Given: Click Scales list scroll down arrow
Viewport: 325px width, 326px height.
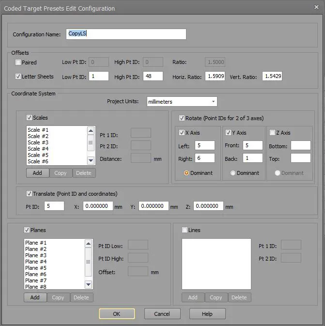Looking at the screenshot, I should click(x=91, y=160).
